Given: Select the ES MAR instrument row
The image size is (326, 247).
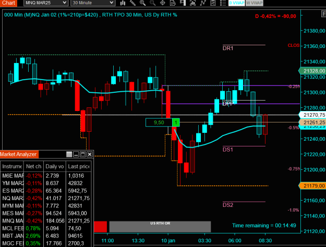Looking at the screenshot, I should (46, 191).
